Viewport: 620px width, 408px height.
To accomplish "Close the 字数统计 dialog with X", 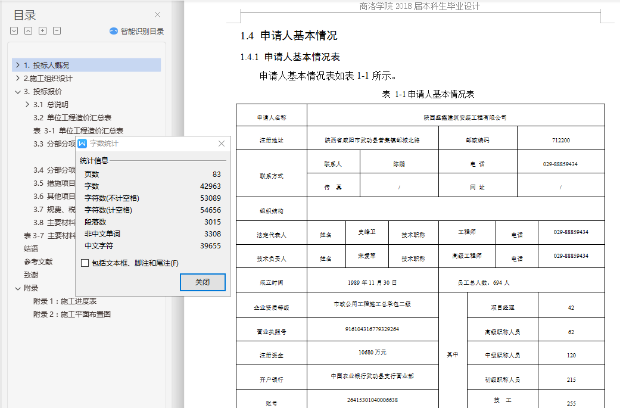I will coord(222,144).
